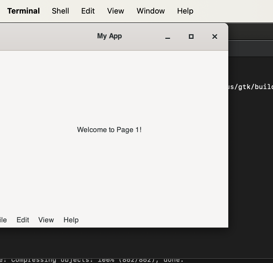
Task: Open the Shell menu in macOS menu bar
Action: pos(60,11)
